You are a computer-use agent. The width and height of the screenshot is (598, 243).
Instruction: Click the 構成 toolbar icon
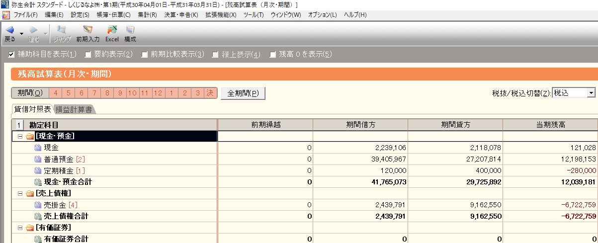click(x=130, y=31)
